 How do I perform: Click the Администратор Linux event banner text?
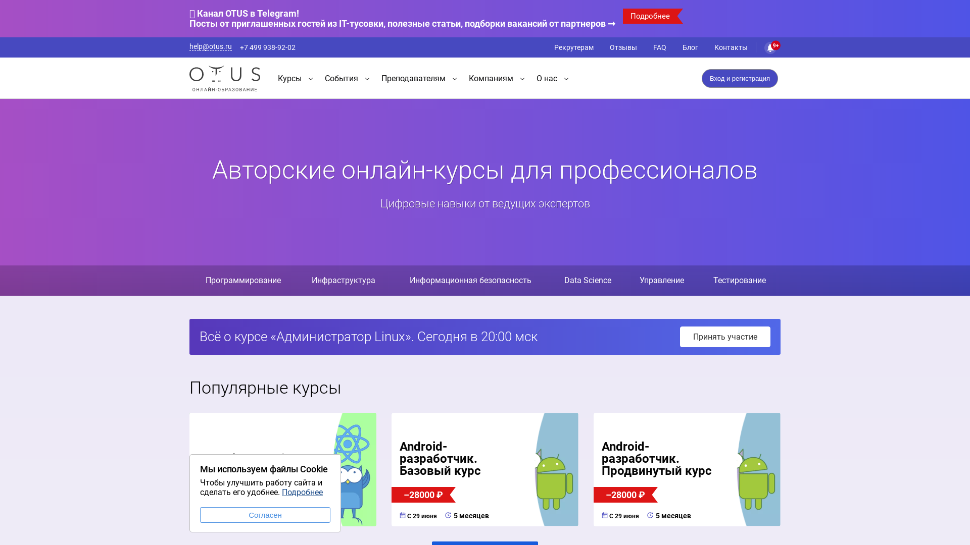pyautogui.click(x=368, y=337)
